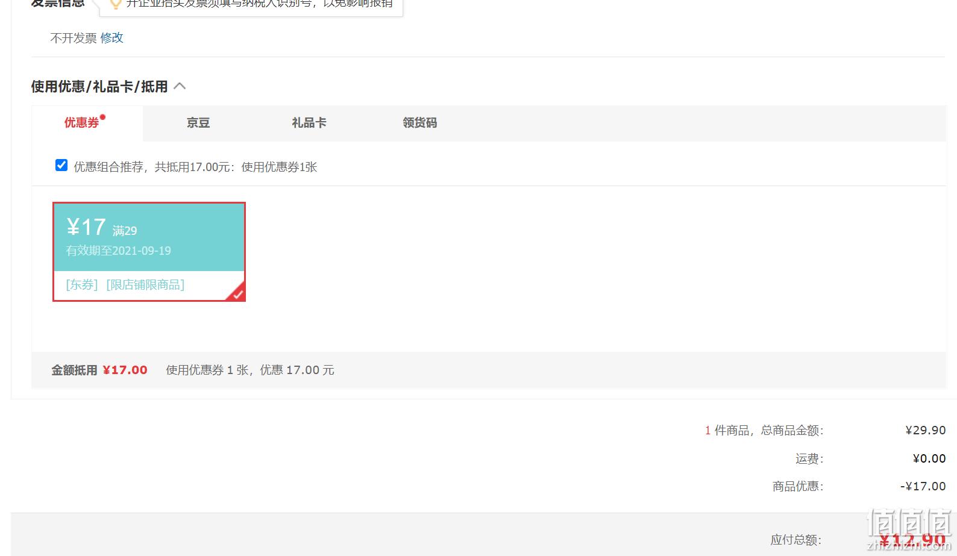Click the 金额抵用 ¥17.00 amount
957x556 pixels.
(125, 370)
